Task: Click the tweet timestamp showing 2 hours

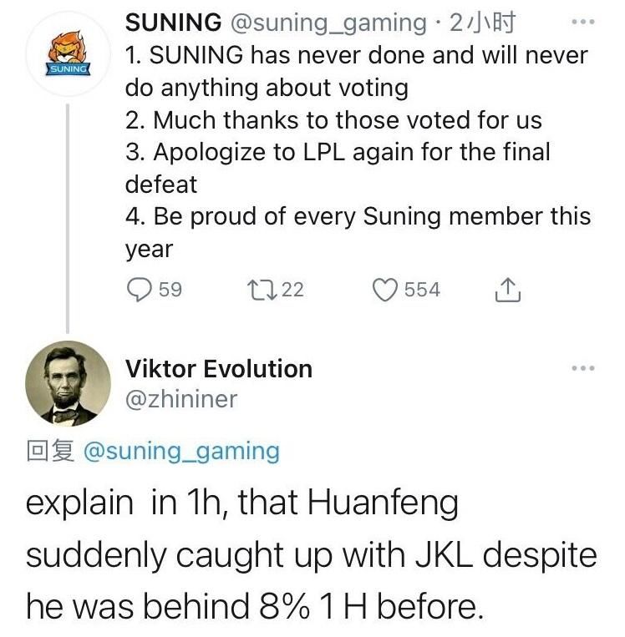Action: click(x=482, y=23)
